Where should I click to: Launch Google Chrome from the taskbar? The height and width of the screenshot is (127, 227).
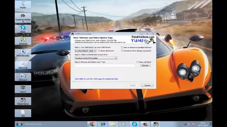(92, 124)
